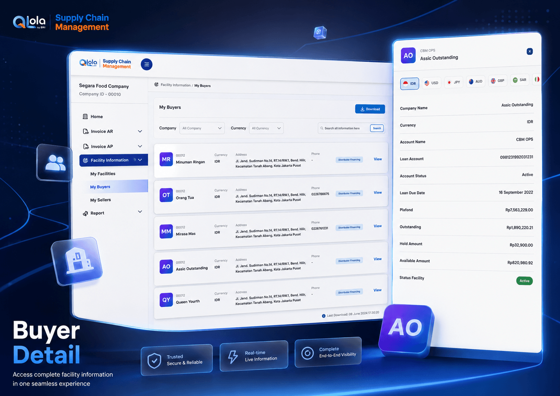Click the hamburger menu icon beside the logo
Viewport: 560px width, 396px height.
(146, 64)
